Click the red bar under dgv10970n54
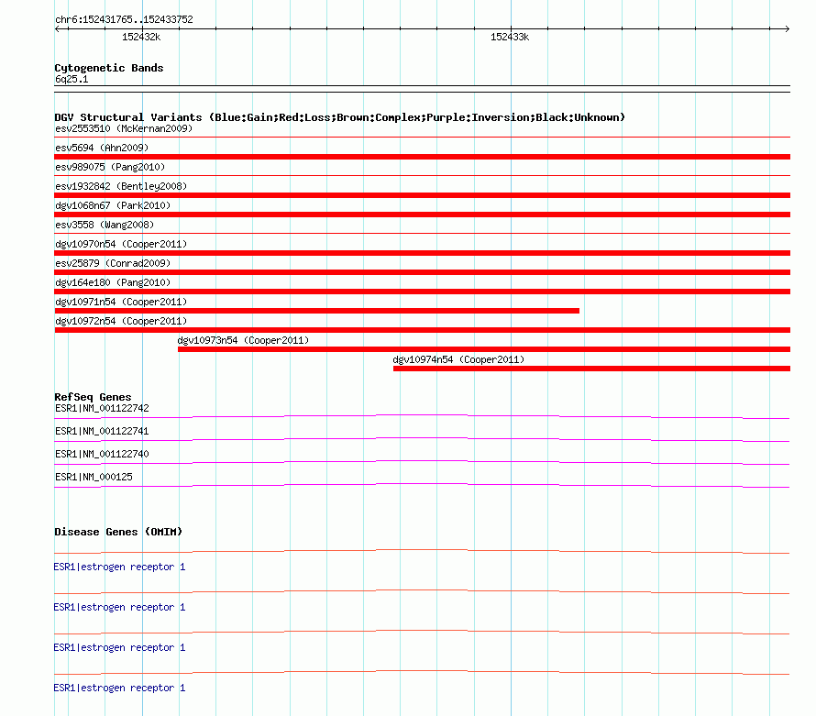 [422, 253]
